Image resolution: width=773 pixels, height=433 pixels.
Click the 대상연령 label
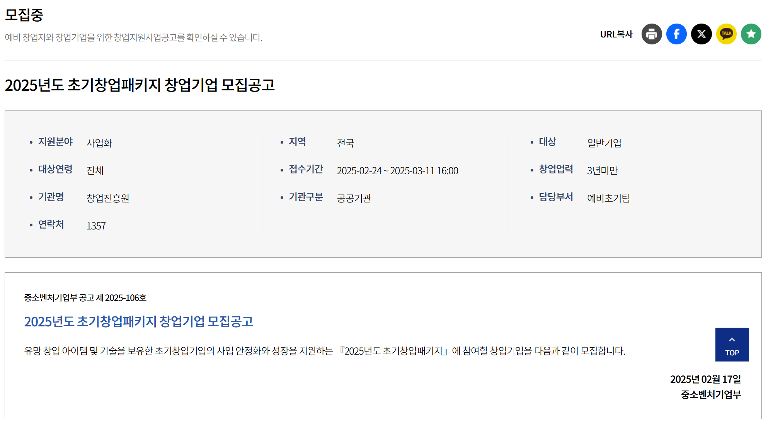click(55, 169)
